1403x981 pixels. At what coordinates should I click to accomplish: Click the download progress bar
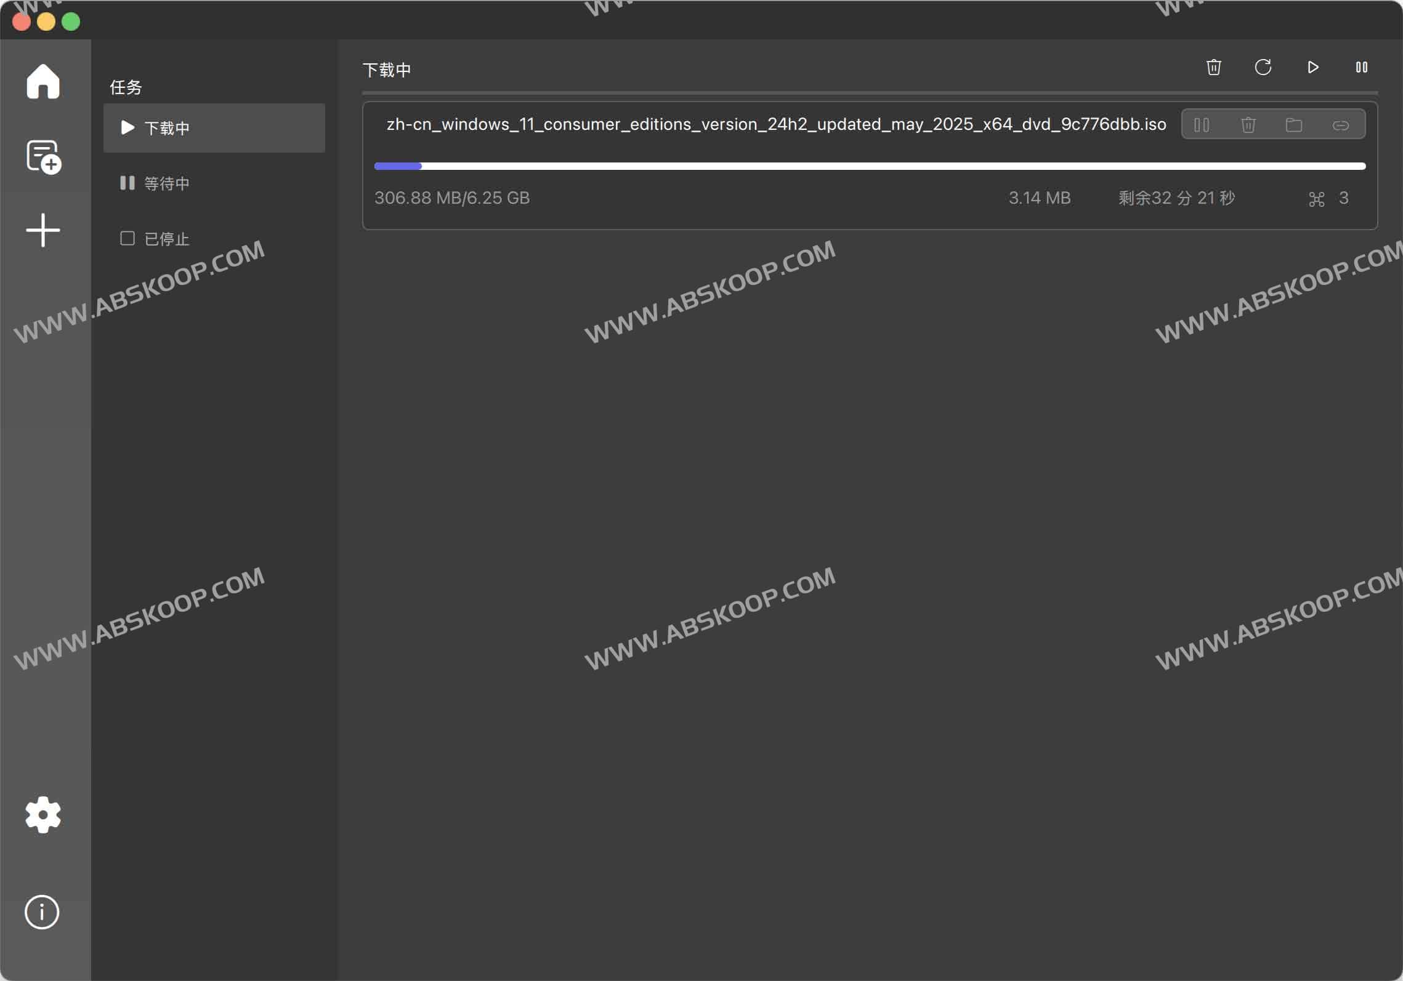tap(870, 166)
